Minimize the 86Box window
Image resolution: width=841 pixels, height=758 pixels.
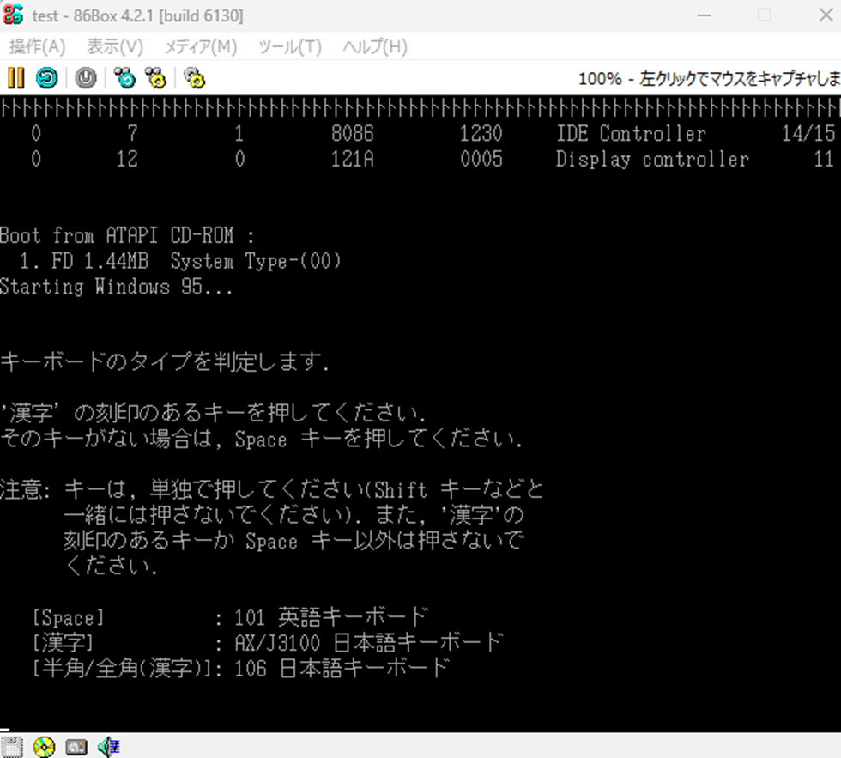pos(704,15)
